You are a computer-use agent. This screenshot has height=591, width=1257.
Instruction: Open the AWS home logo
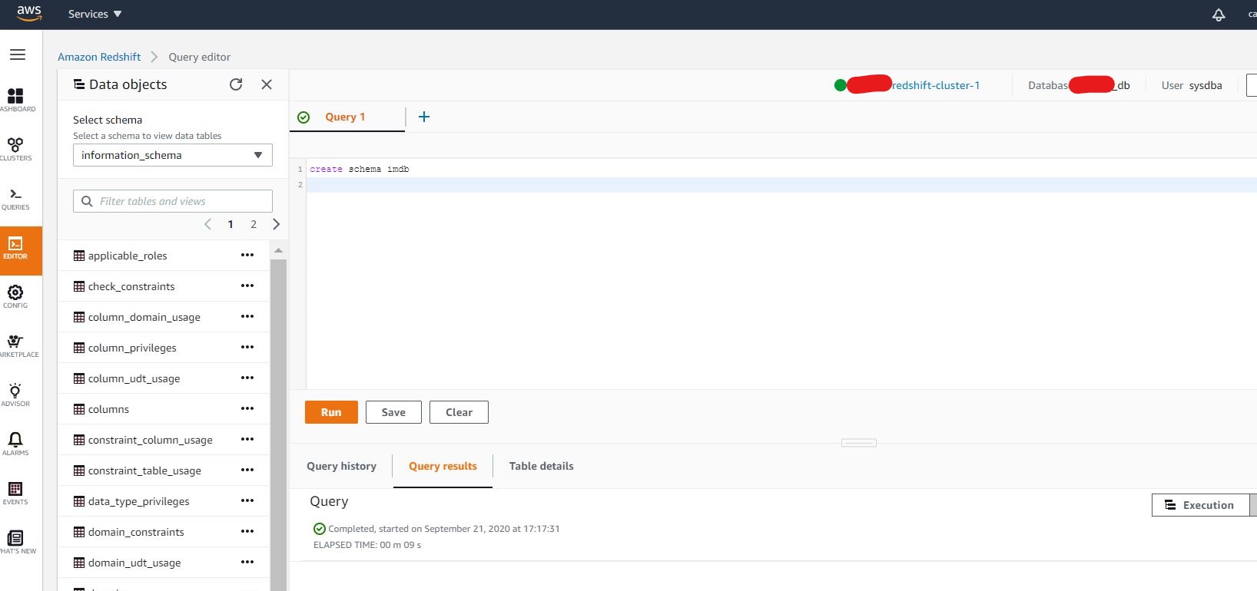click(28, 14)
